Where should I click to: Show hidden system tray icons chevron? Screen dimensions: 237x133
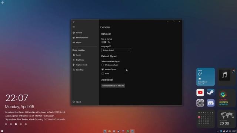218,131
